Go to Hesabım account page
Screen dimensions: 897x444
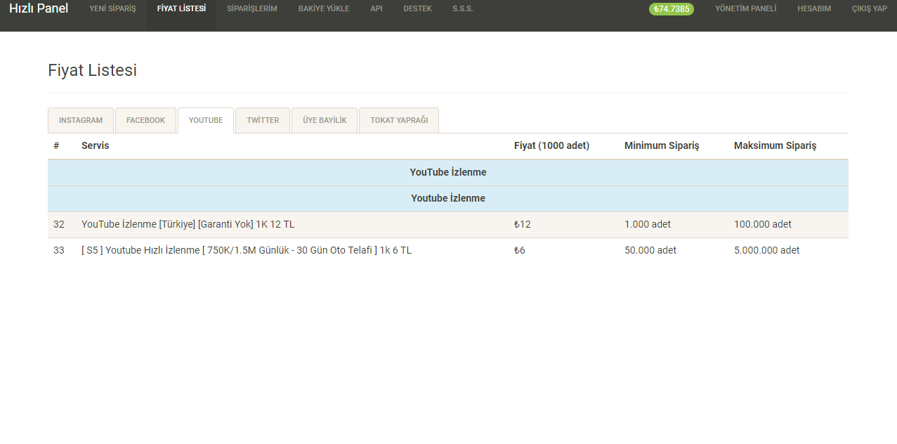(x=814, y=9)
